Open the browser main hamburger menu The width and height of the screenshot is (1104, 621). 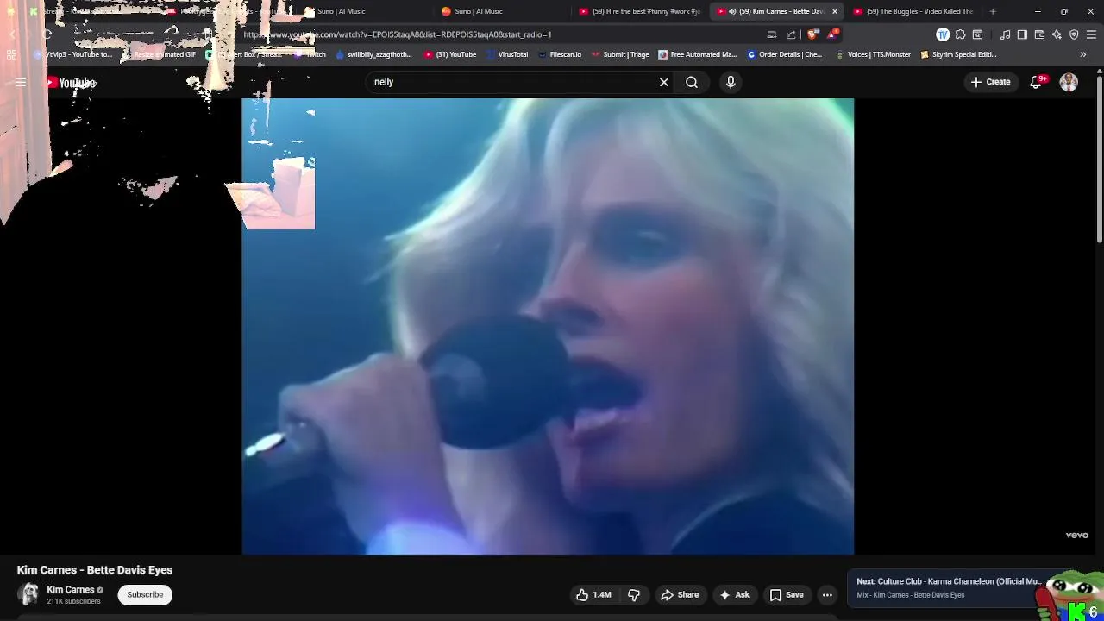coord(1091,34)
